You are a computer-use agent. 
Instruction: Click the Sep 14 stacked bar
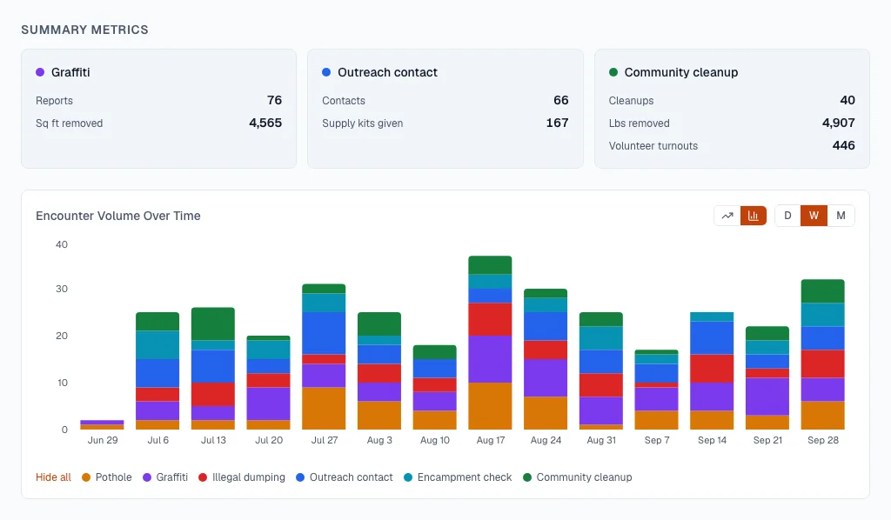coord(712,370)
